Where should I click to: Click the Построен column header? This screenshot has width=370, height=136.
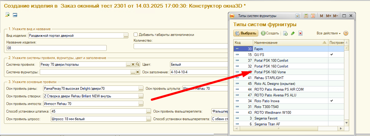click(336, 43)
